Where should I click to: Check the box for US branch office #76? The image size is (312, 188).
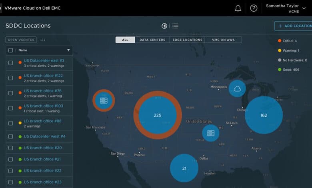pos(11,93)
